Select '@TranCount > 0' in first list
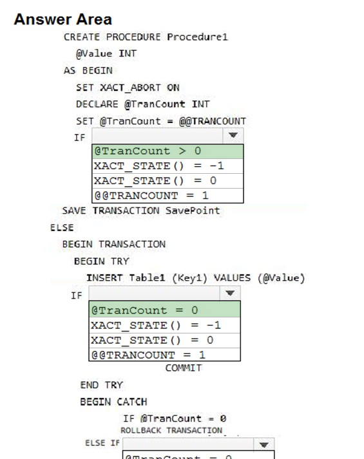Viewport: 364px width, 459px height. pyautogui.click(x=168, y=151)
